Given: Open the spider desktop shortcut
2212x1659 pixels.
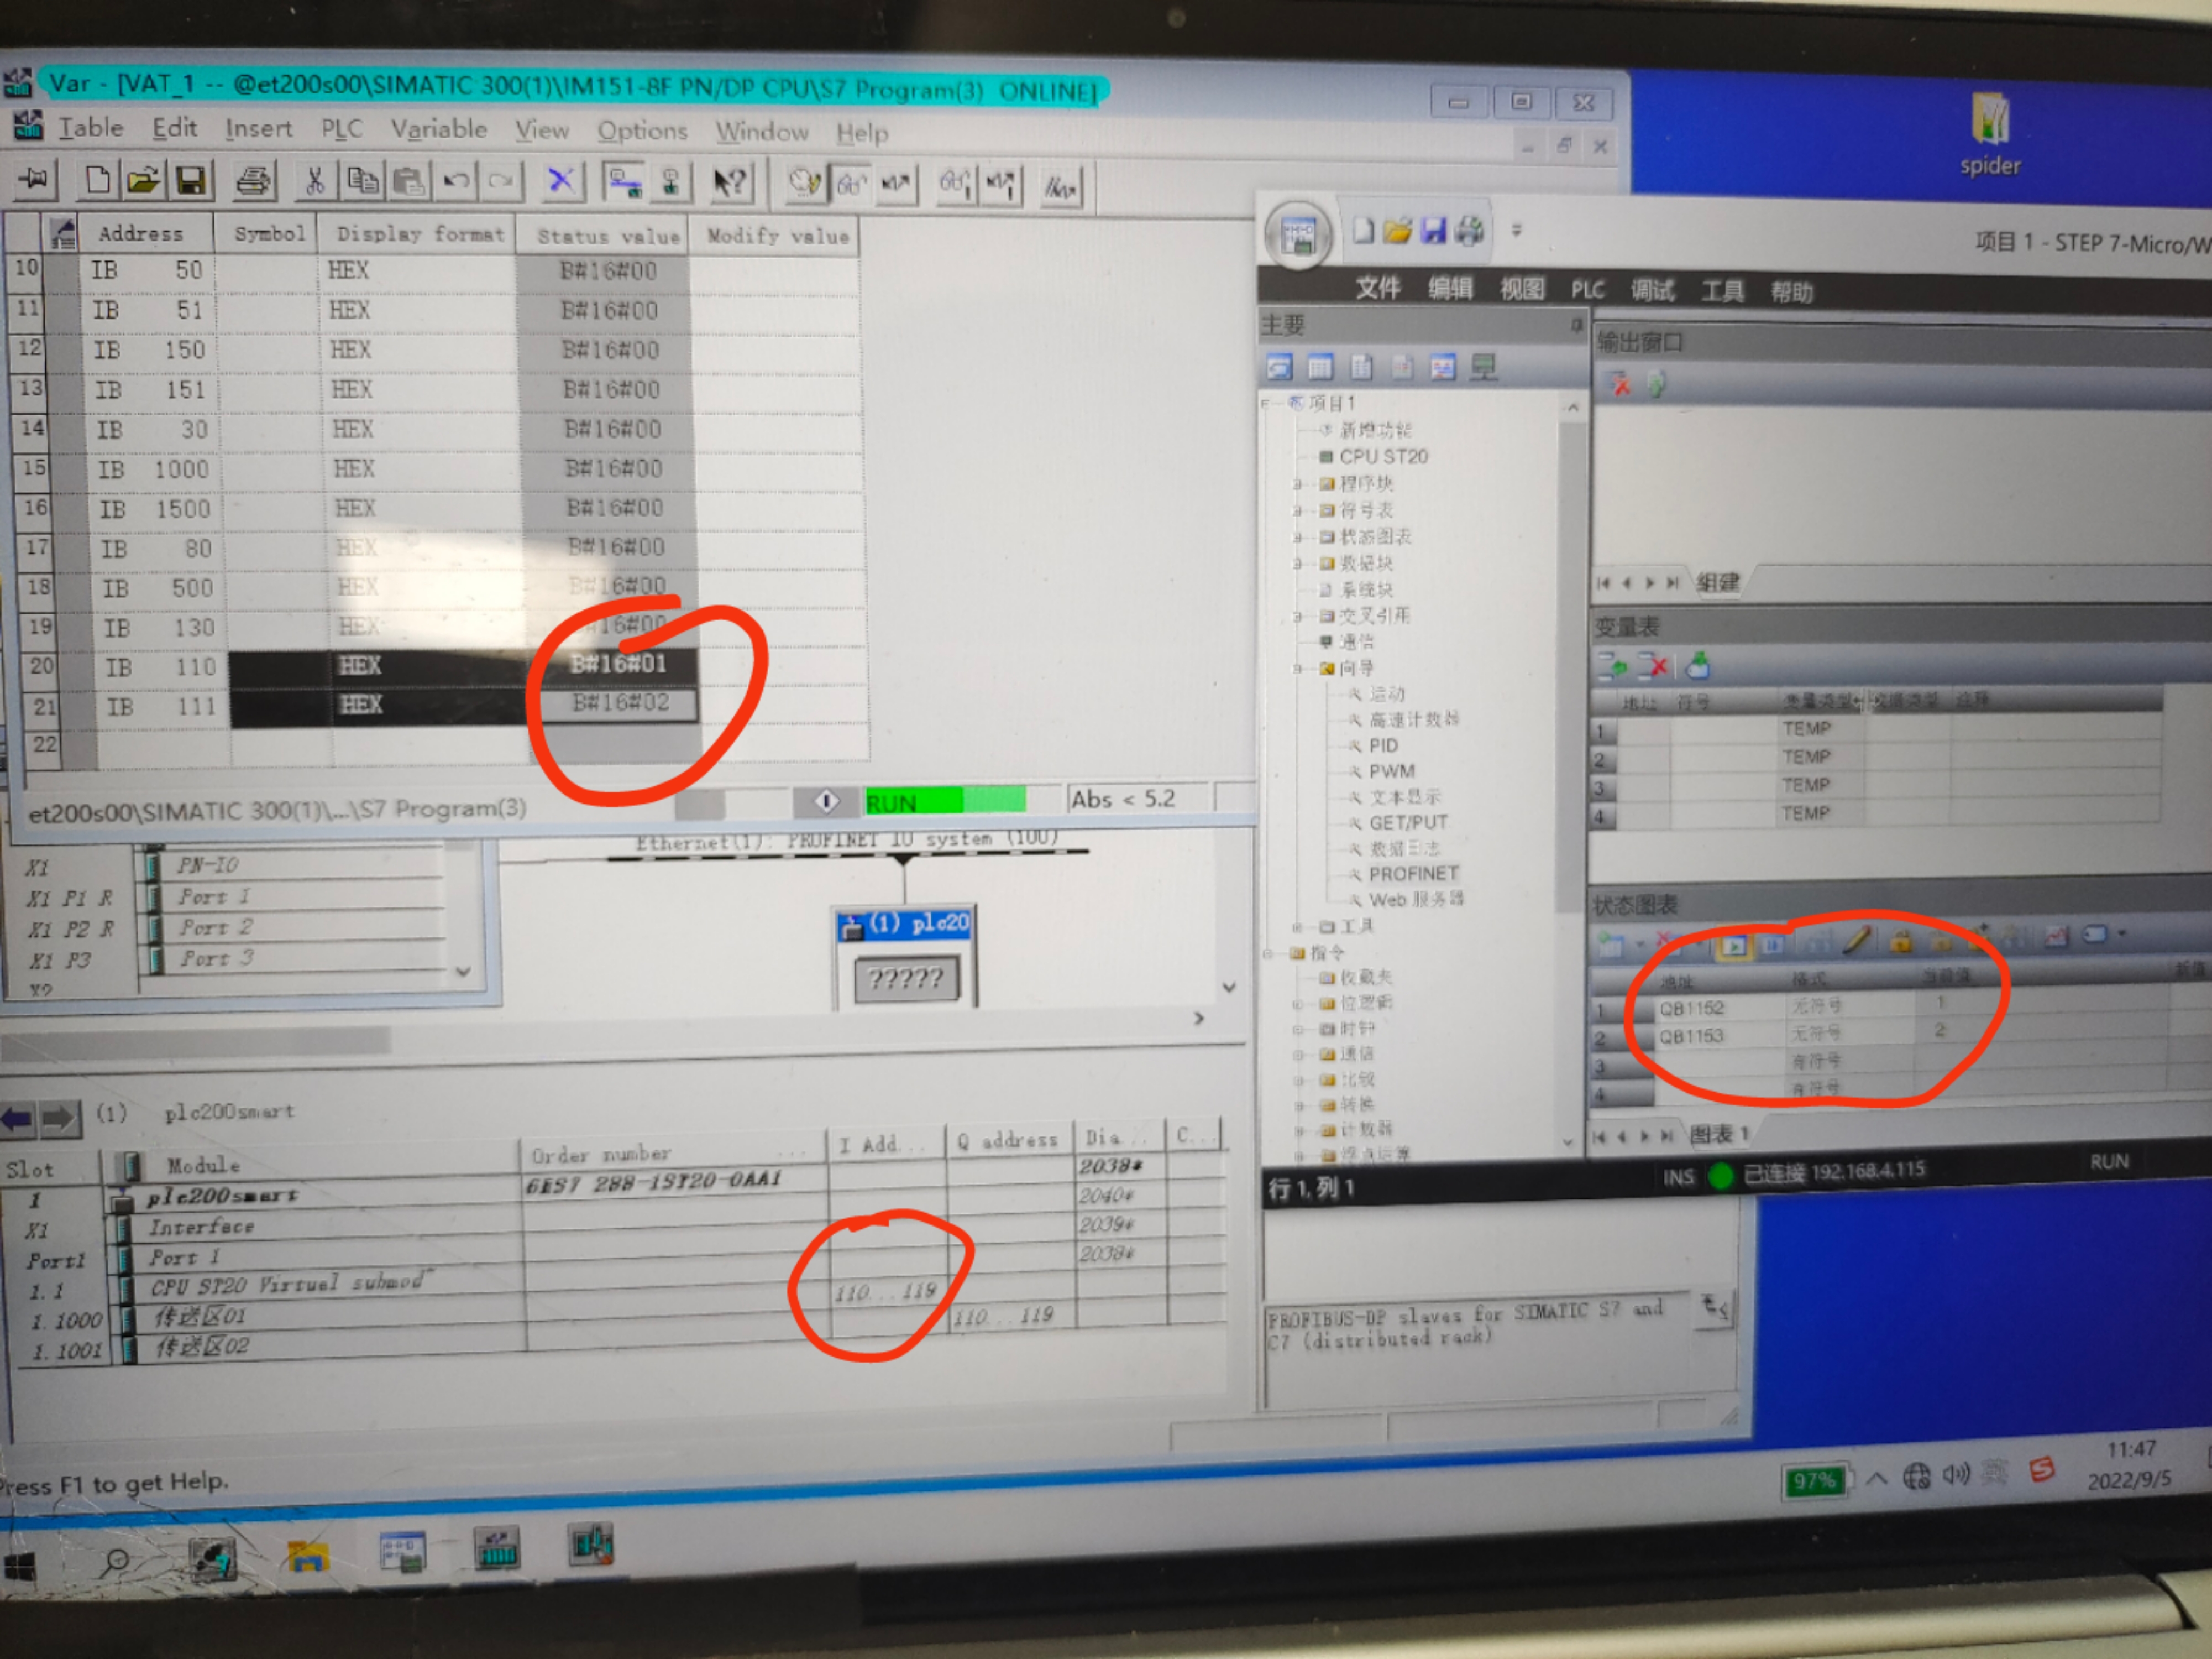Looking at the screenshot, I should click(x=1989, y=134).
